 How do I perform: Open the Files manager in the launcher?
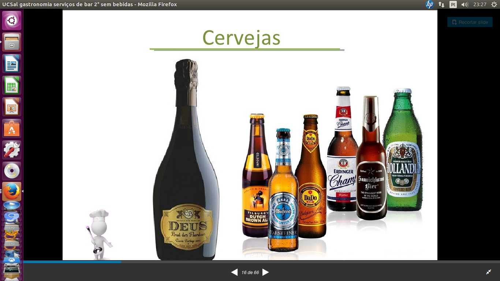(x=12, y=42)
